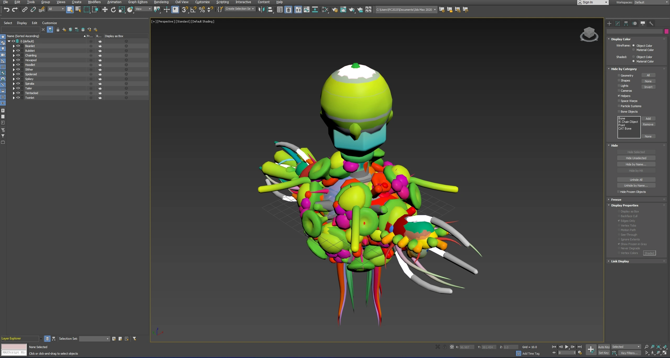Open the Modify command panel tab
The width and height of the screenshot is (670, 358).
(x=618, y=24)
